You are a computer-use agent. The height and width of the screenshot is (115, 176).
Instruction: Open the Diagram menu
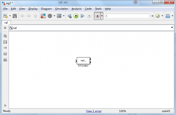[x=46, y=9]
